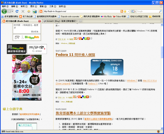The height and width of the screenshot is (134, 164).
Task: Click the IE view toolbar icon
Action: pyautogui.click(x=35, y=11)
